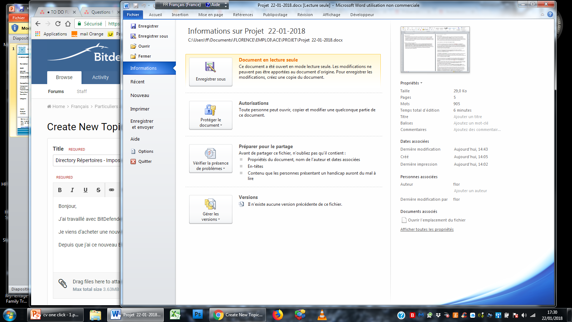Viewport: 572px width, 322px height.
Task: Toggle strikethrough in the forum editor
Action: (x=98, y=190)
